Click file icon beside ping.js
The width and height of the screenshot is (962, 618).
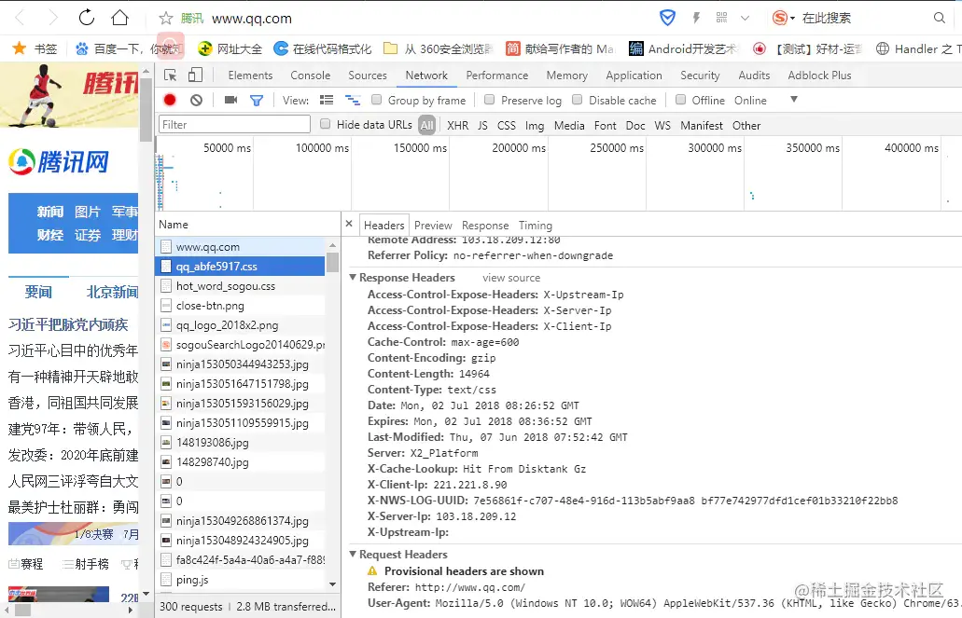(x=166, y=580)
